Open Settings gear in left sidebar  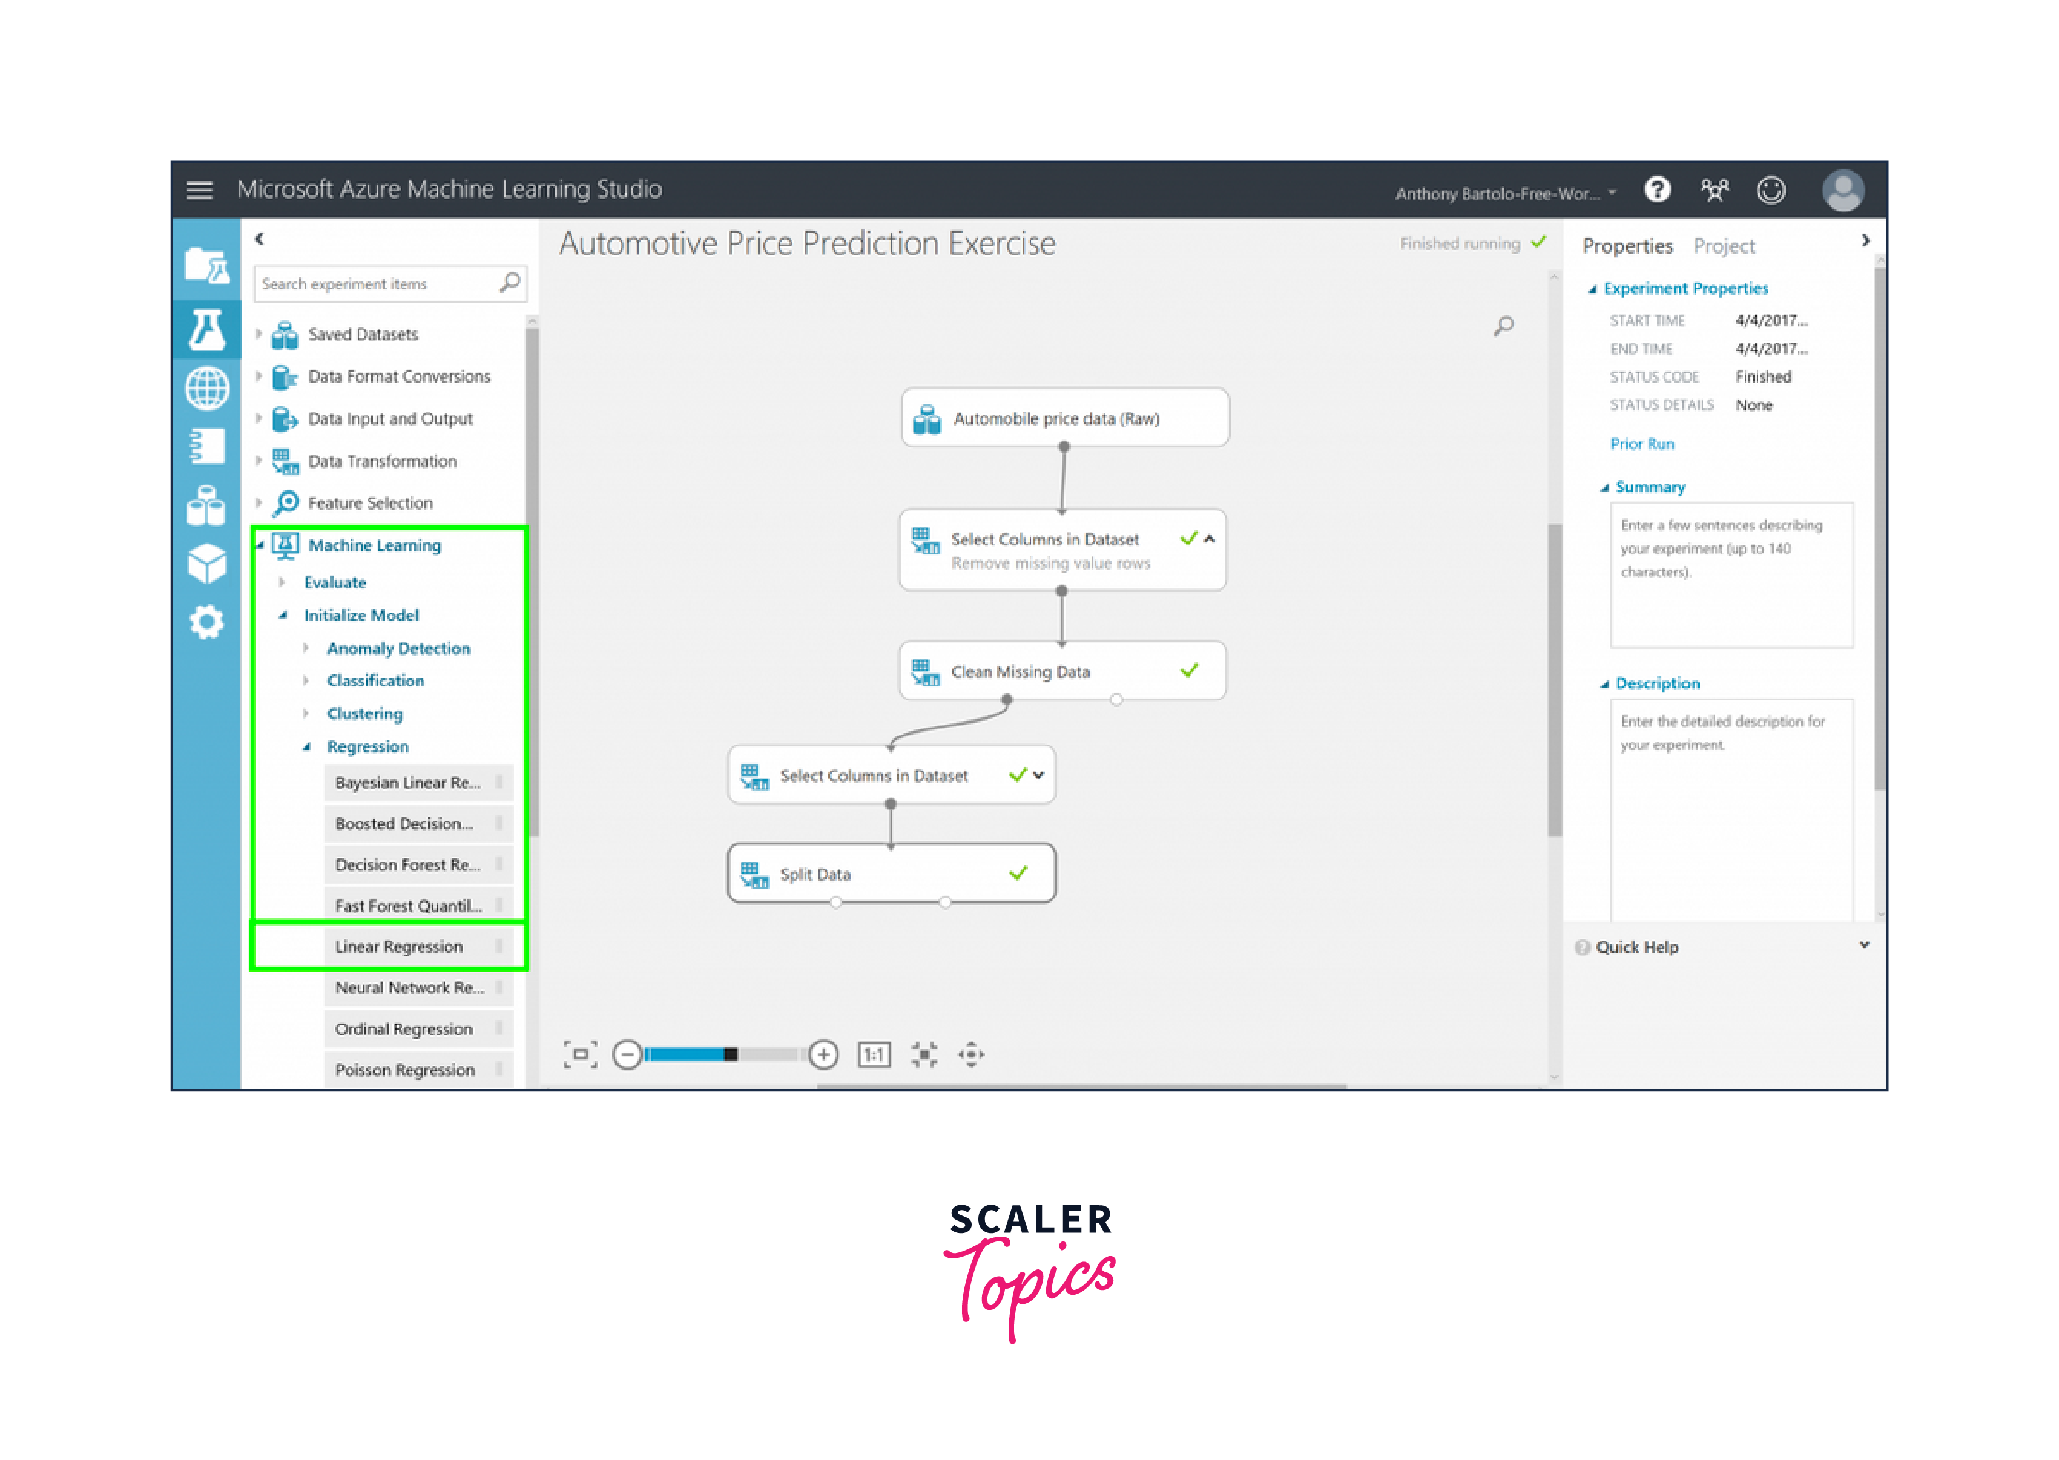tap(207, 621)
